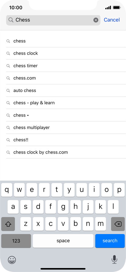
Task: Tap the space bar key
Action: pos(63,241)
